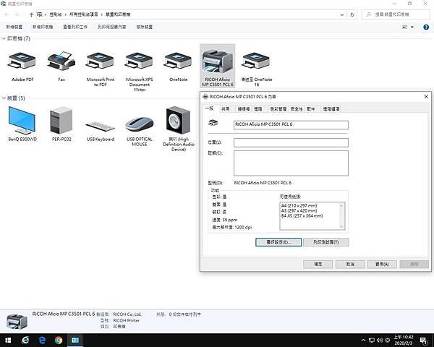Click 移除裝置 (Remove device) in toolbar
The image size is (434, 347).
[144, 27]
